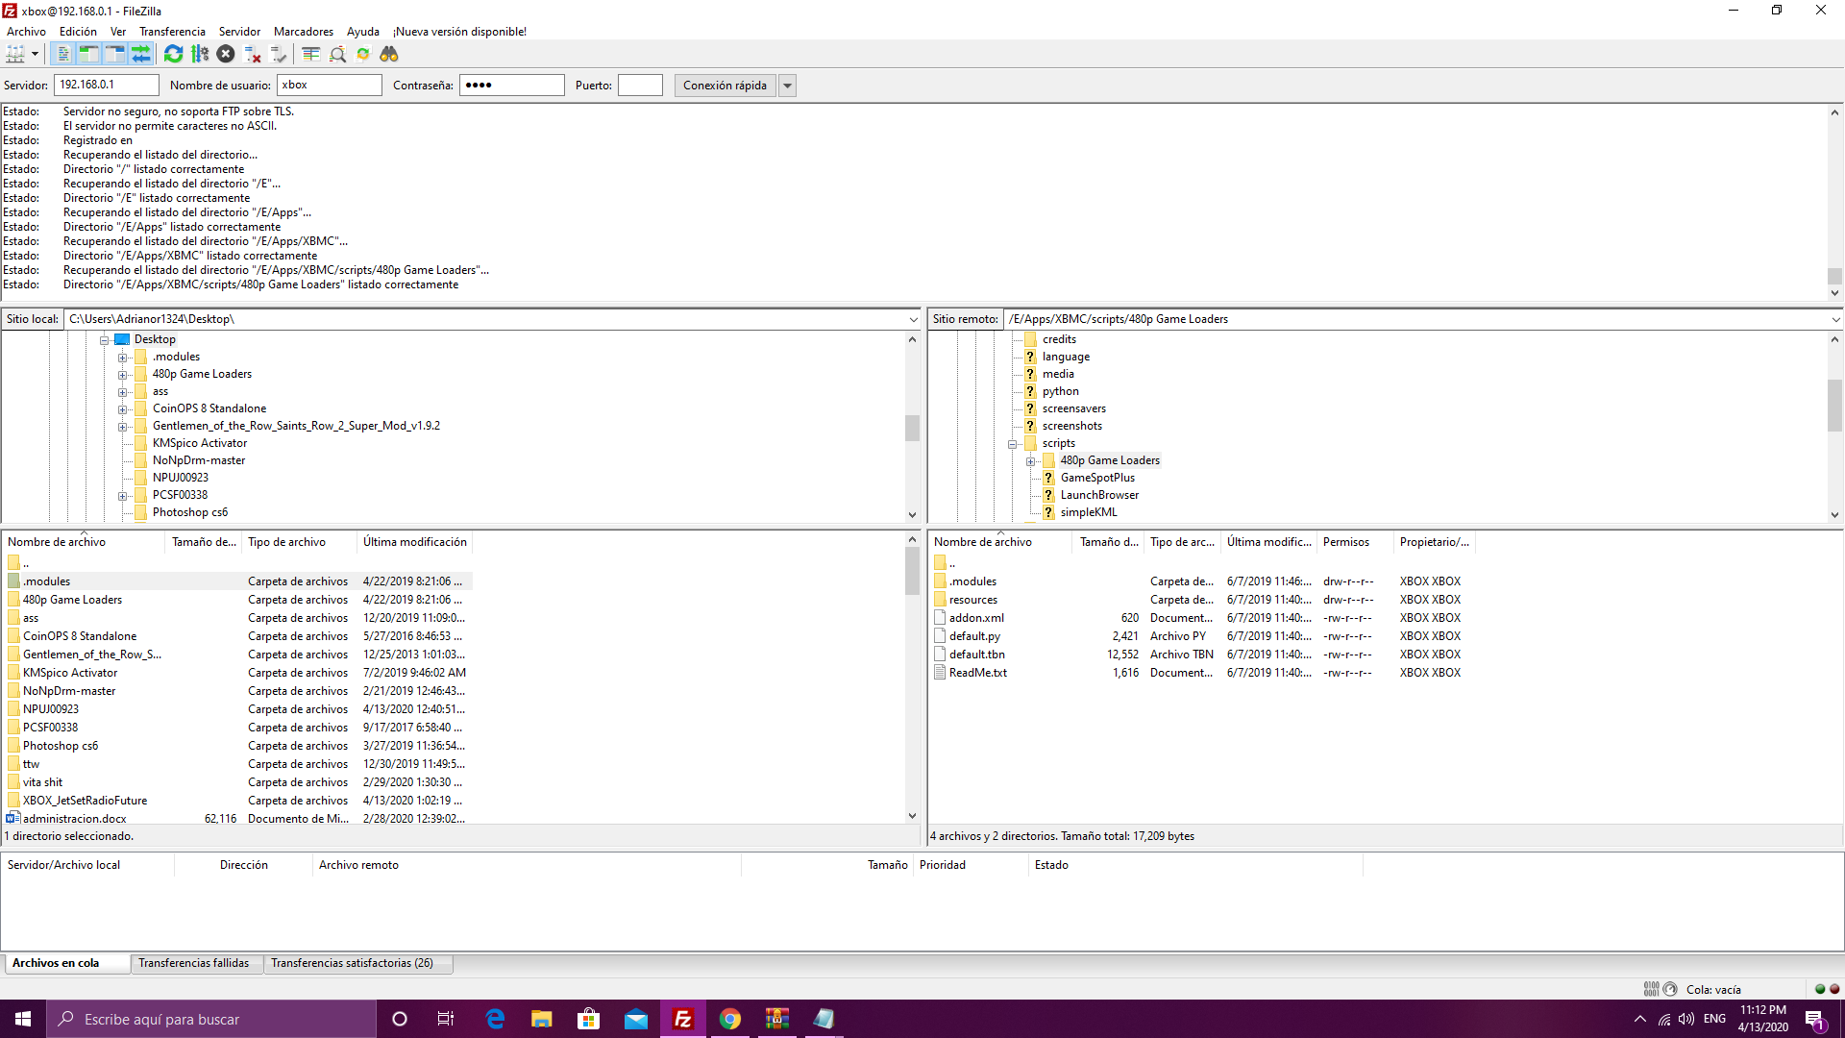Open the ¡Nueva versión disponible! menu
The width and height of the screenshot is (1845, 1038).
click(x=459, y=32)
